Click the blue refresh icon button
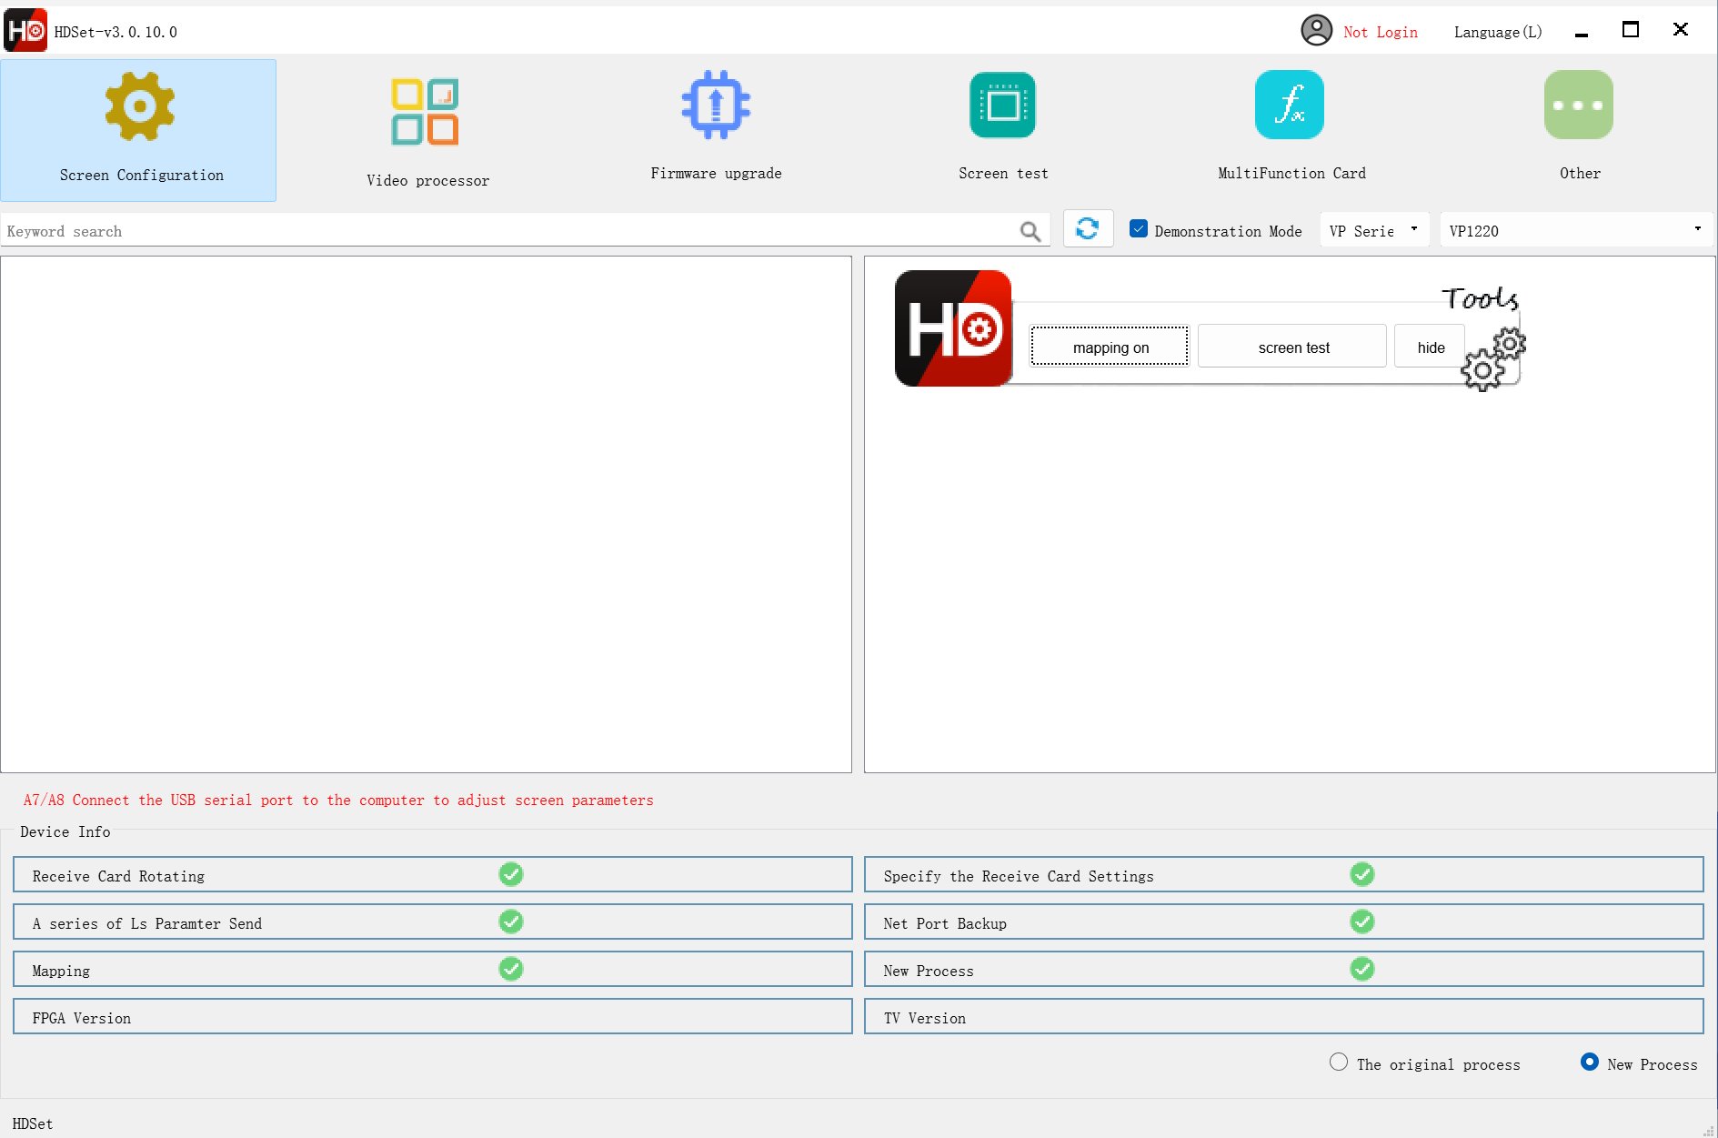Screen dimensions: 1718x1138 pyautogui.click(x=1088, y=228)
